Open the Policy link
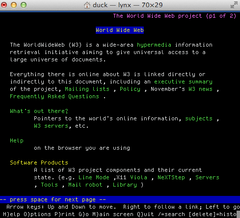240x218 pixels. click(130, 89)
